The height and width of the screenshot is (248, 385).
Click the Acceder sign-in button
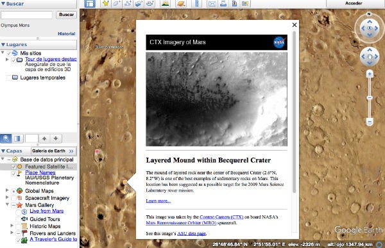354,3
